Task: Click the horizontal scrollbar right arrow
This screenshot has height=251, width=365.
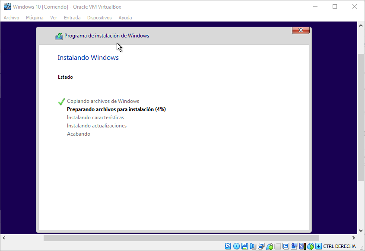Action: coord(354,238)
